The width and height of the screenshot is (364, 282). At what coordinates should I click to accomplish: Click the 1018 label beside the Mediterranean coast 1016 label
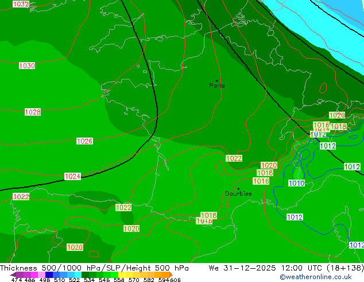[x=208, y=215]
